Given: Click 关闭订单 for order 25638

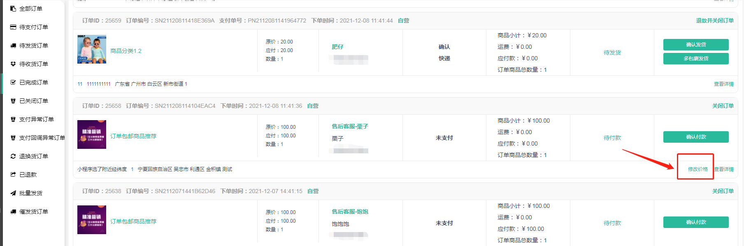Looking at the screenshot, I should [x=723, y=191].
